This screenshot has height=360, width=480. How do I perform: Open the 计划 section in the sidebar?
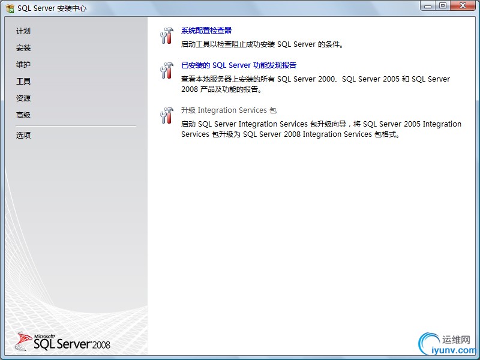click(23, 31)
